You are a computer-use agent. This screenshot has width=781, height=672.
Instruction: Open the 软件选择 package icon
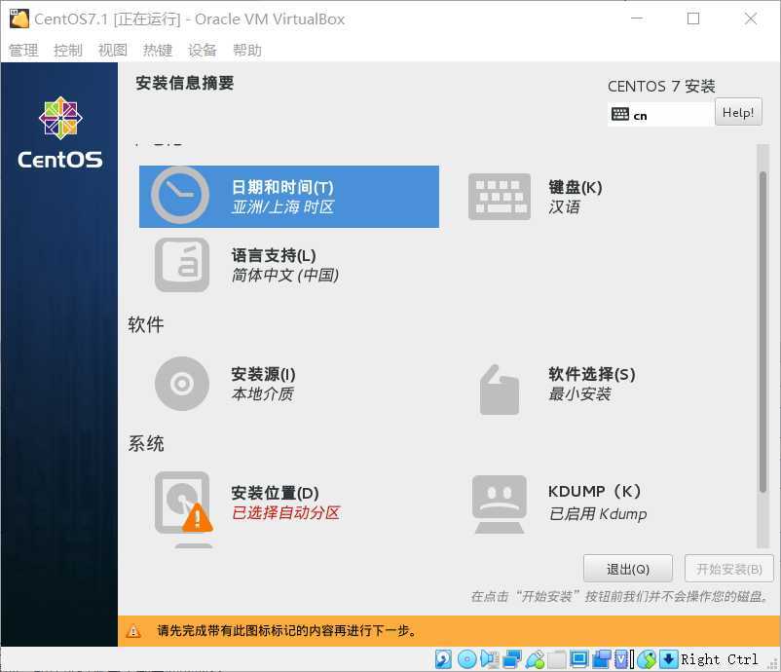click(x=500, y=390)
